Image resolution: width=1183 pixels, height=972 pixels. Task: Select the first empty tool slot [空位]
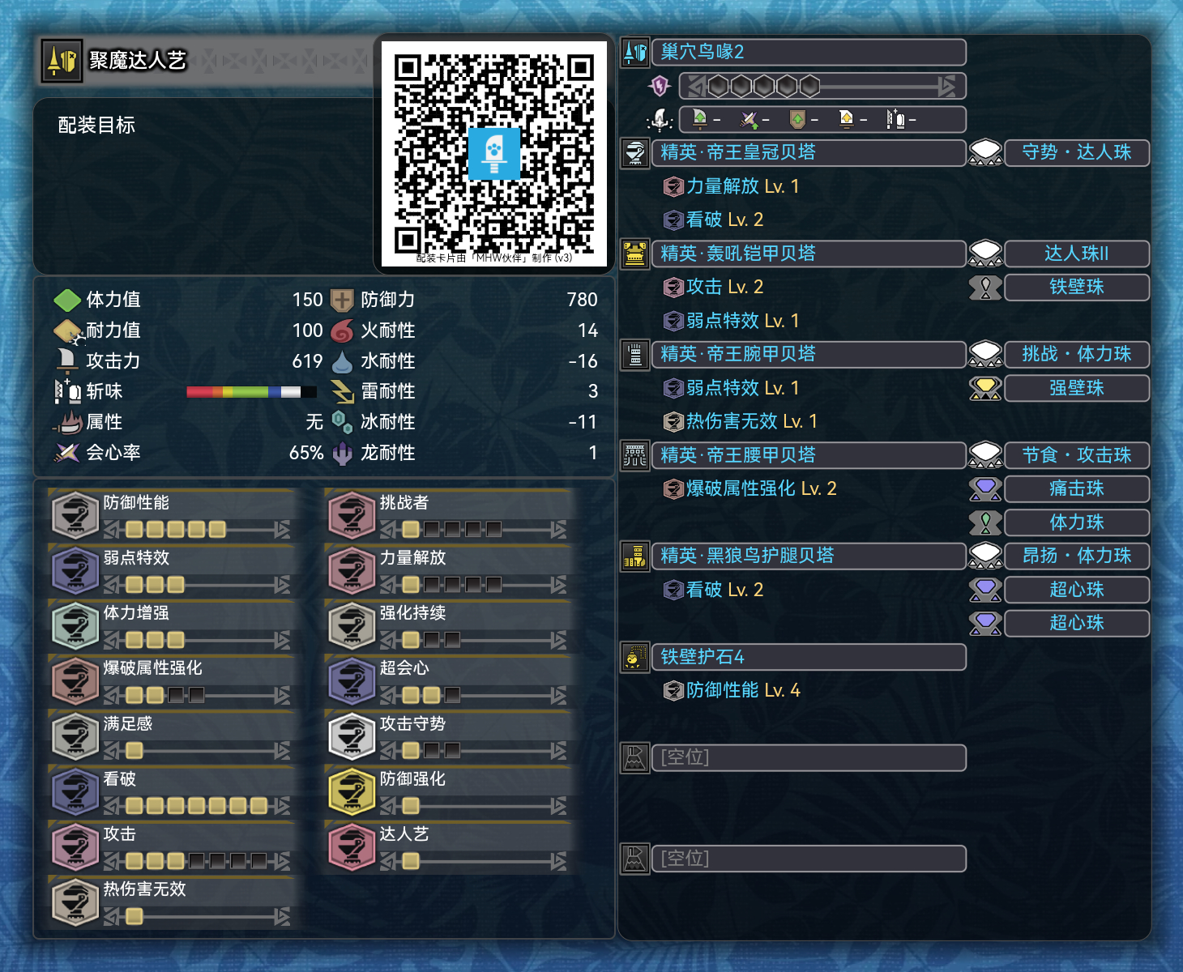tap(809, 757)
